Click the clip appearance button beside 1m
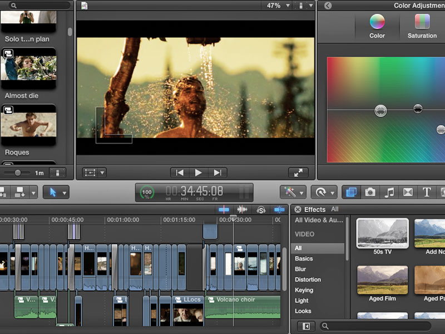 (x=57, y=173)
